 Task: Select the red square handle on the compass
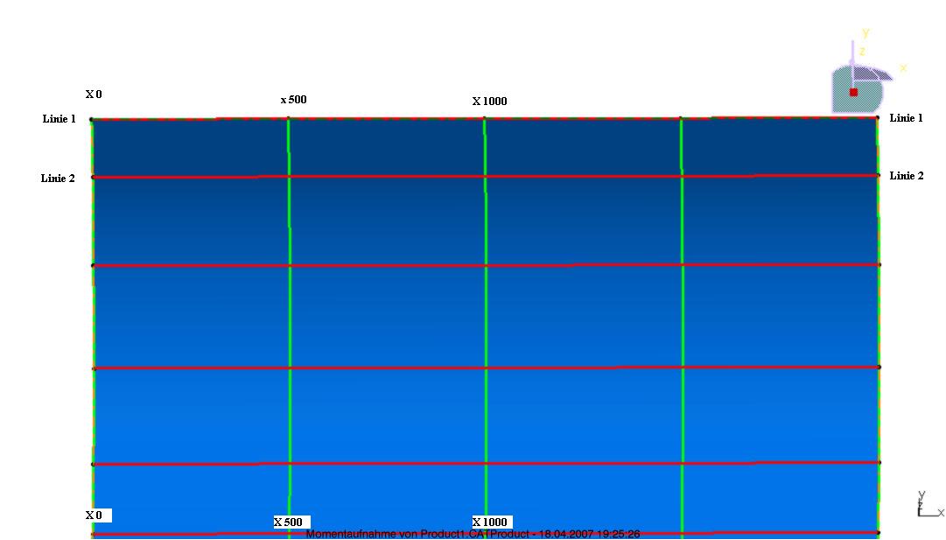(x=853, y=92)
